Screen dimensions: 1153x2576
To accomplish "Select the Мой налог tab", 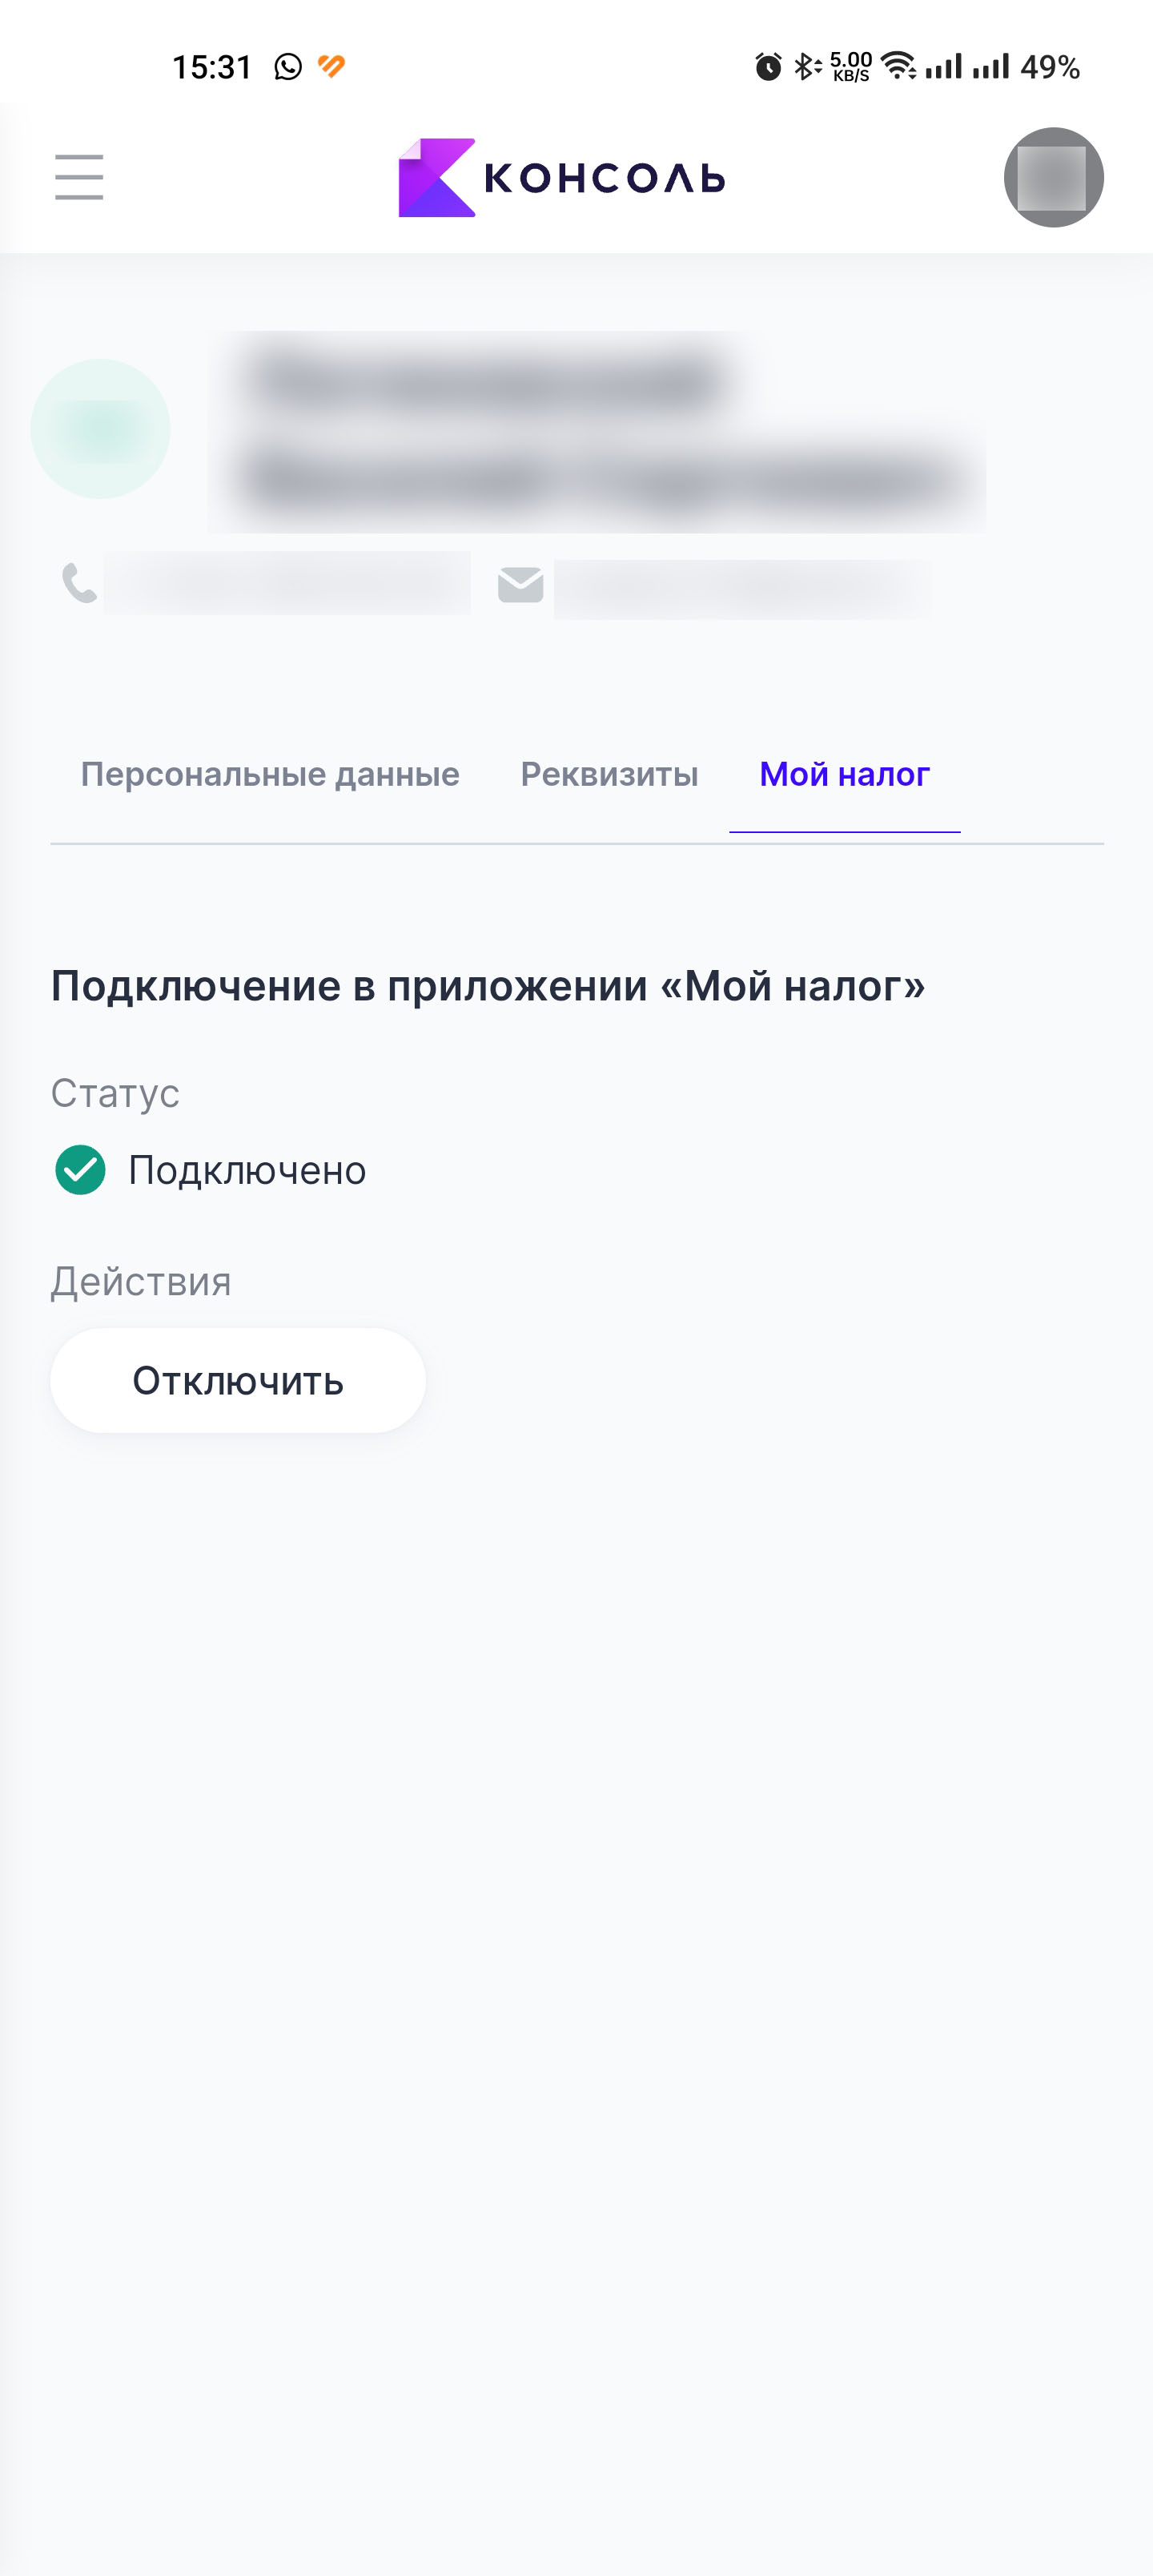I will [844, 774].
